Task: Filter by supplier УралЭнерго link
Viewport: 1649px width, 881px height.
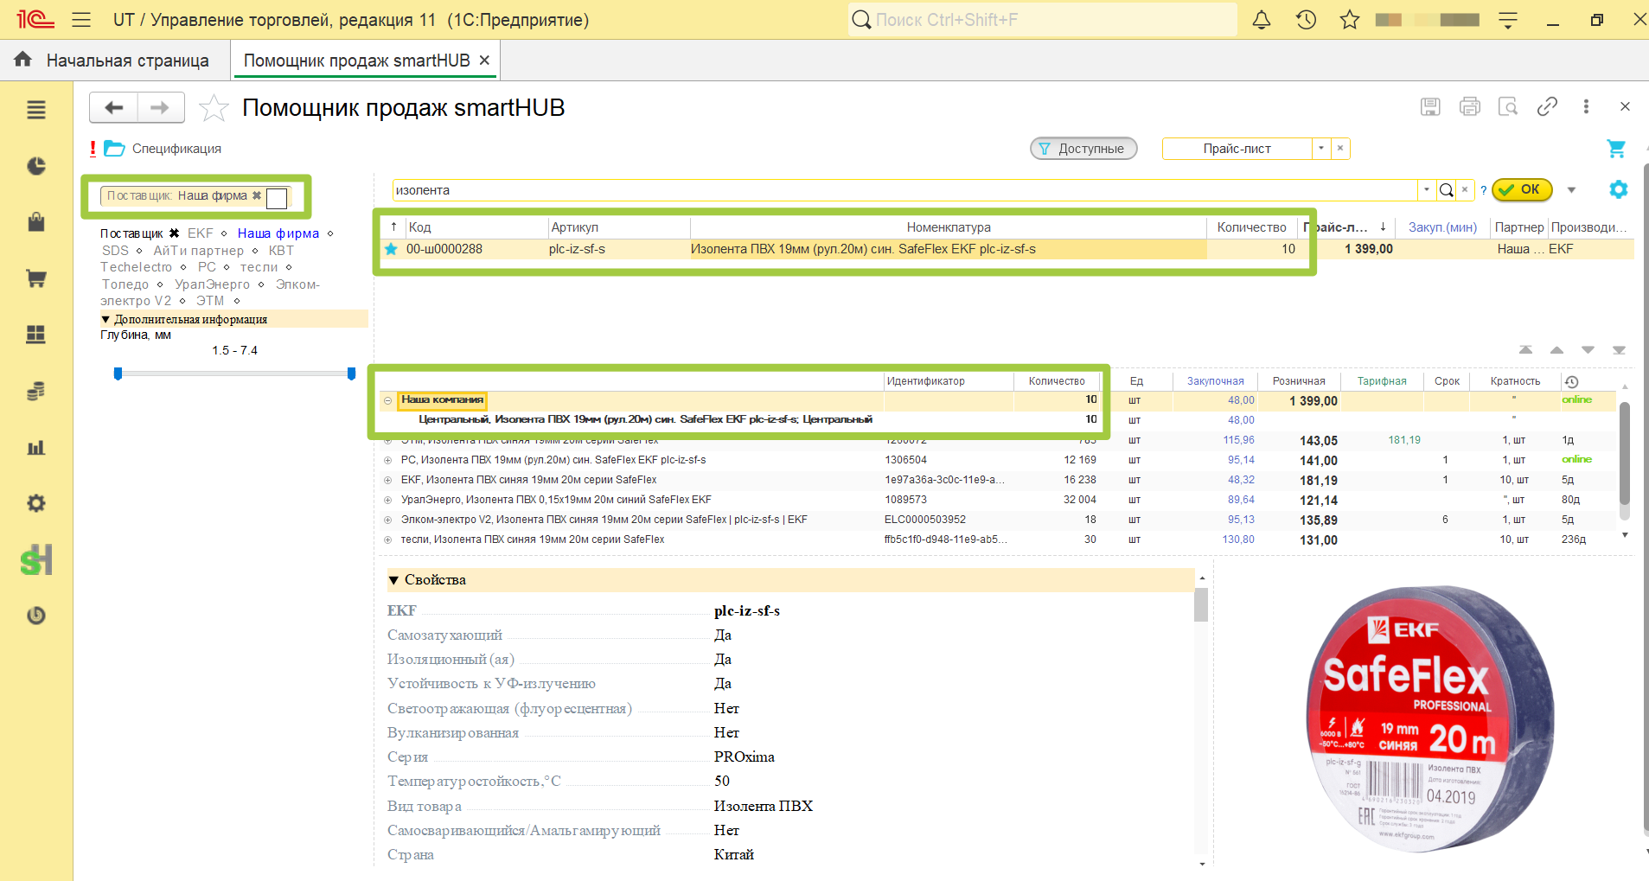Action: click(212, 284)
